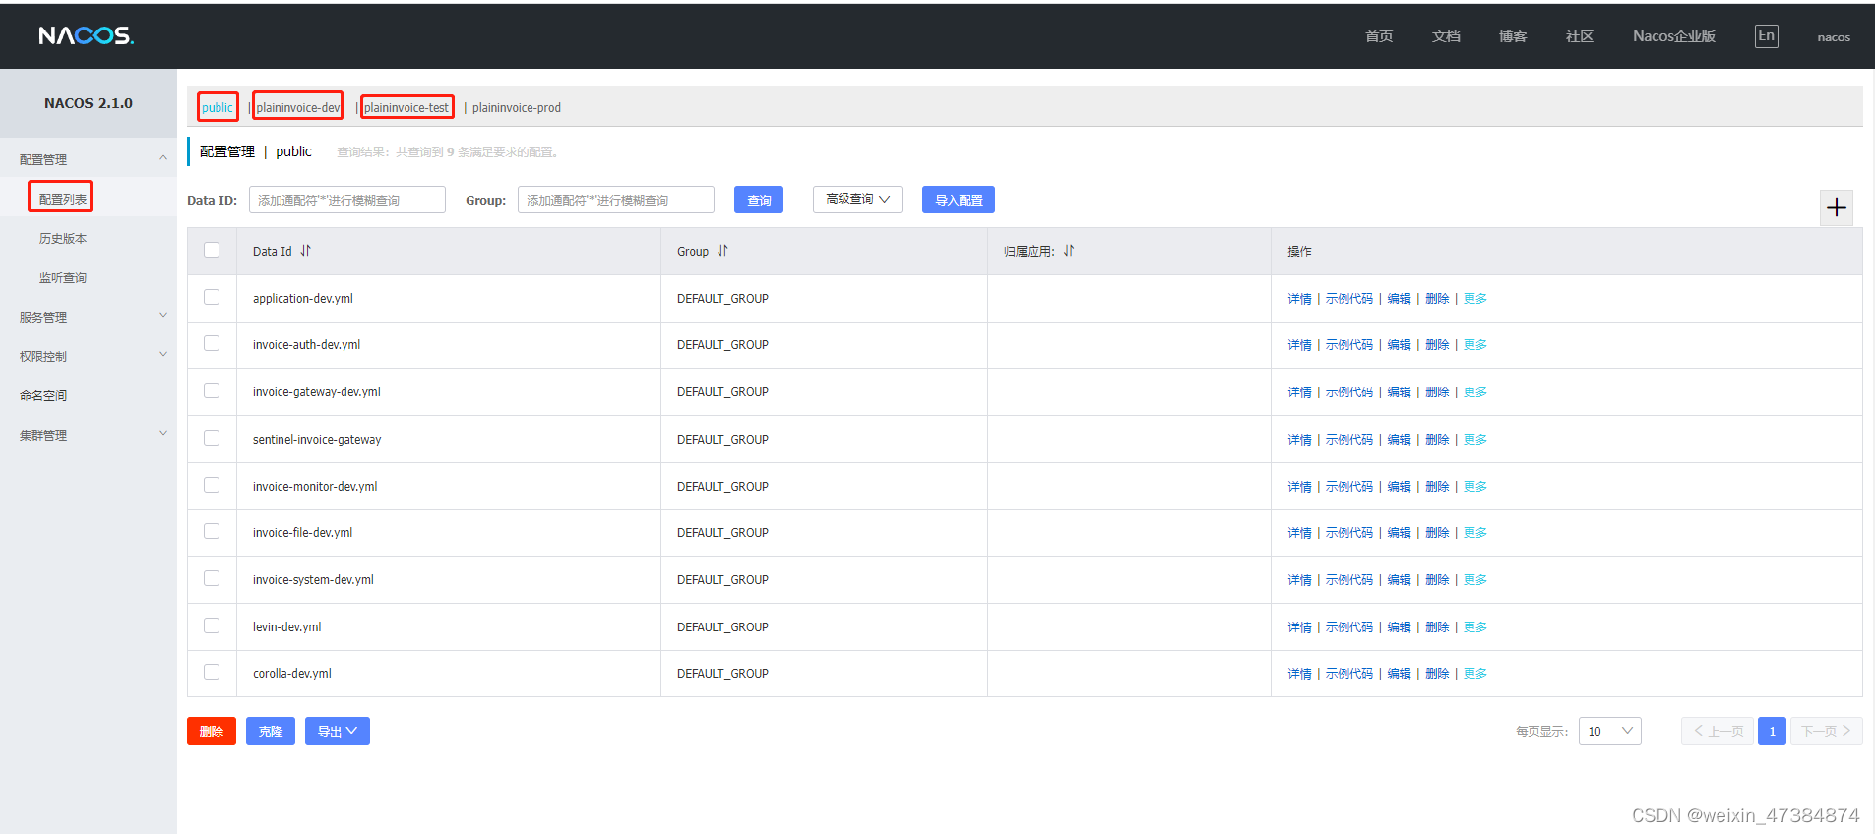Check the invoice-file-dev.yml row checkbox
The height and width of the screenshot is (834, 1875).
pyautogui.click(x=212, y=531)
